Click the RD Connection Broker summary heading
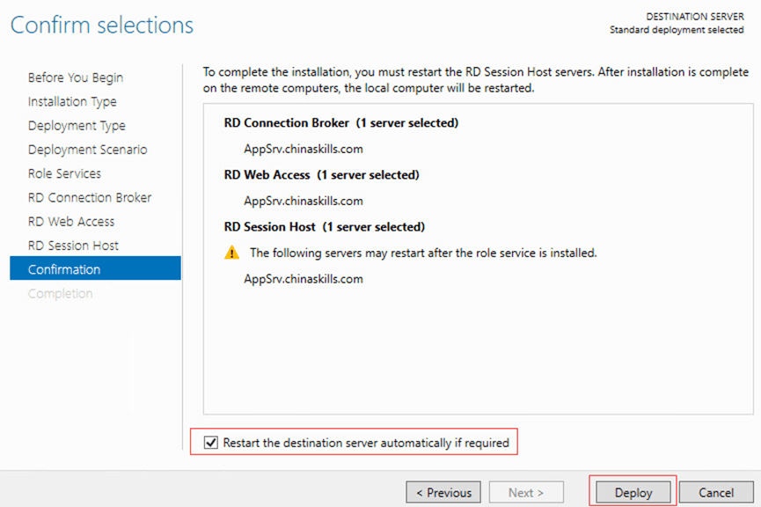 click(x=340, y=123)
